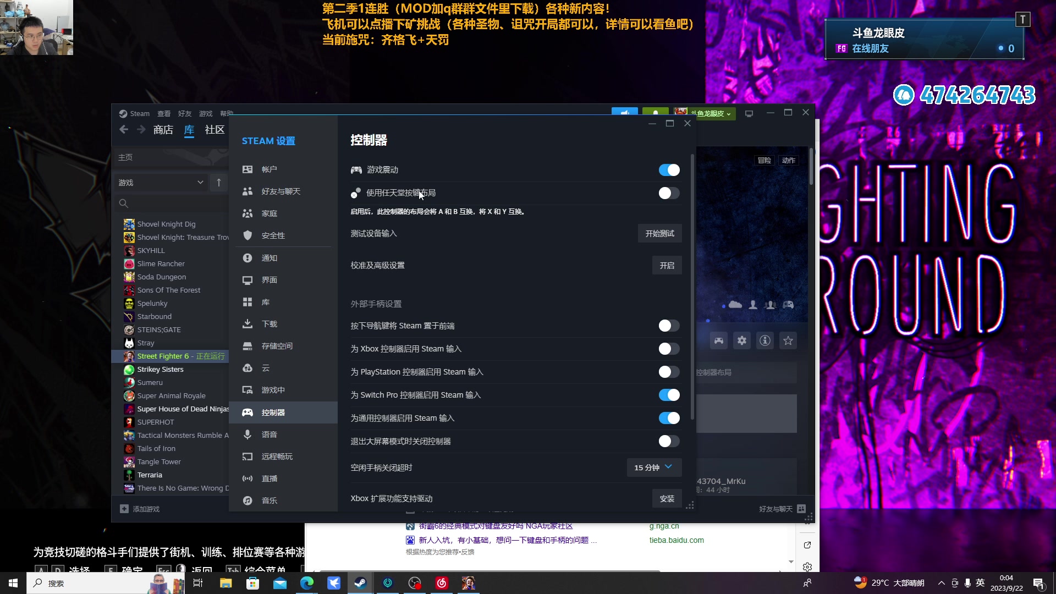Click 开启 button for calibration settings
Viewport: 1056px width, 594px height.
coord(667,265)
